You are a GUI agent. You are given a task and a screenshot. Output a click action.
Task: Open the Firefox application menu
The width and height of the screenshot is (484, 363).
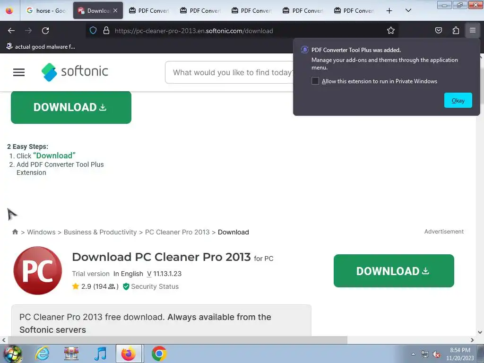[473, 31]
